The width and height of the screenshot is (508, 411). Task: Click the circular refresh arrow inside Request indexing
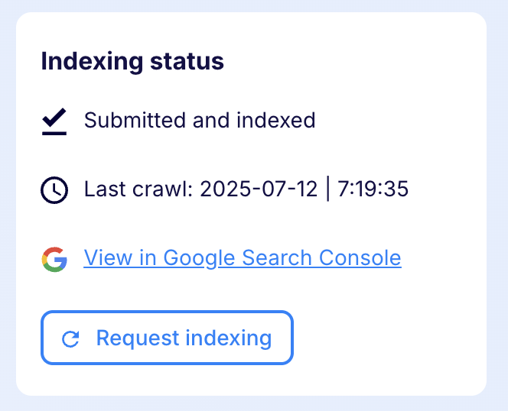[70, 339]
